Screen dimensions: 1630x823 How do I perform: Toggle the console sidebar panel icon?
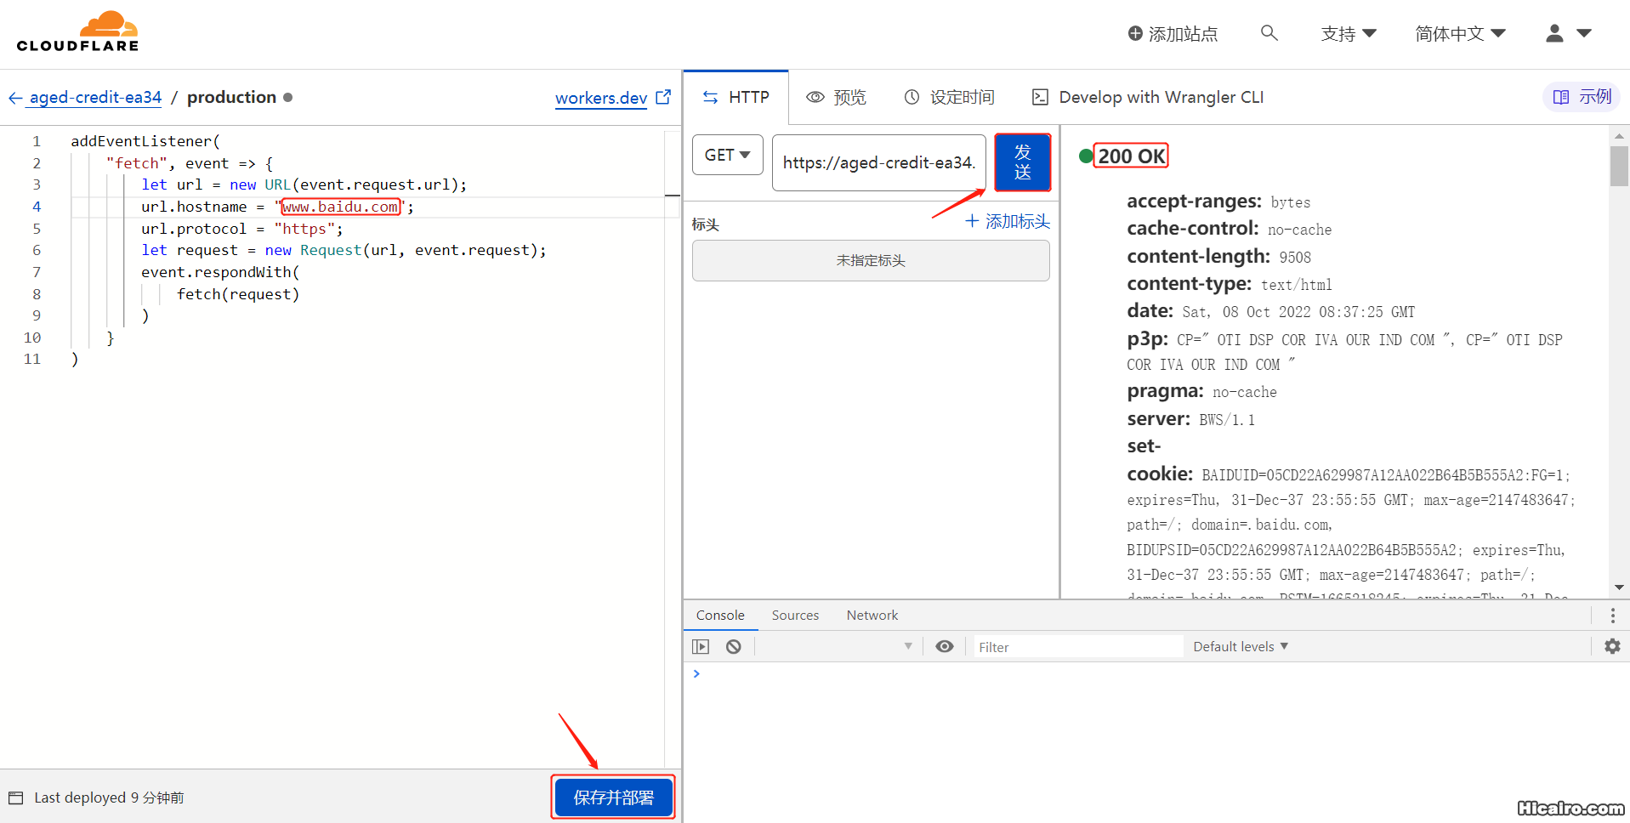click(701, 647)
